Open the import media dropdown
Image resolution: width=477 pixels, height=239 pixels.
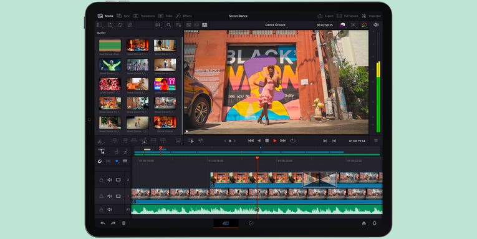[x=110, y=25]
